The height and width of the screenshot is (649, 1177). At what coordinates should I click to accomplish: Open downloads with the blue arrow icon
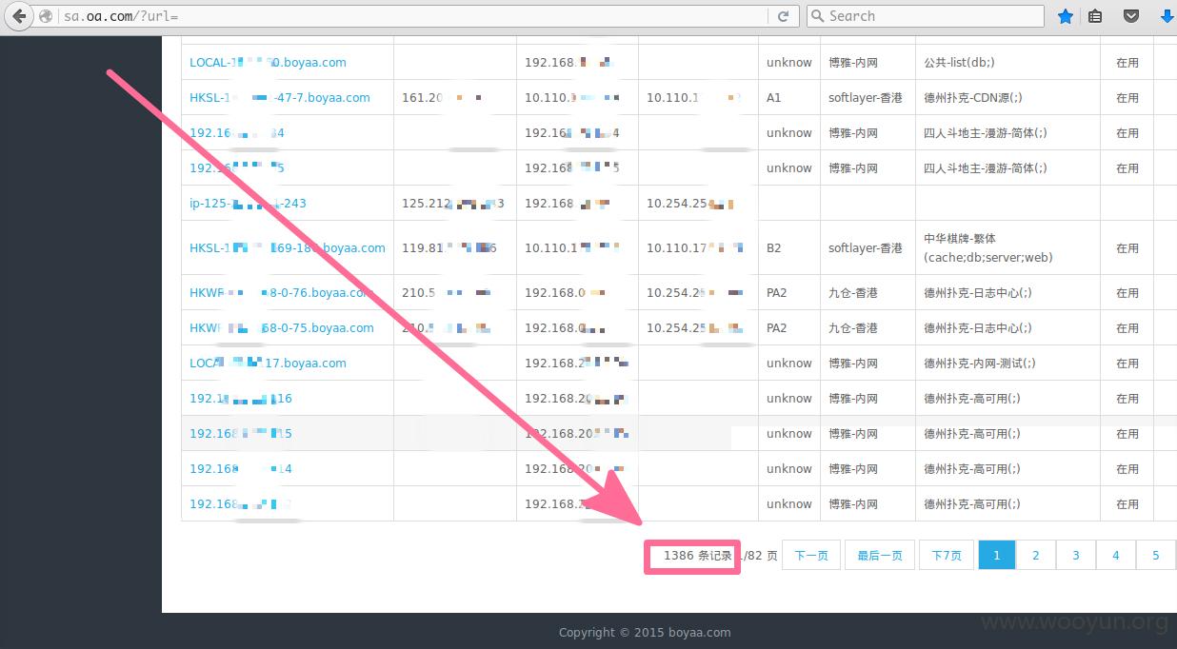(x=1167, y=16)
